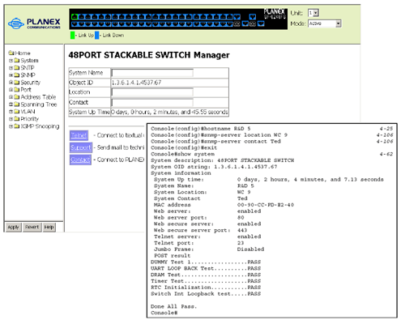This screenshot has height=324, width=405.
Task: Click the '48PORT STACKABLE SWITCH Manager' heading
Action: point(149,55)
